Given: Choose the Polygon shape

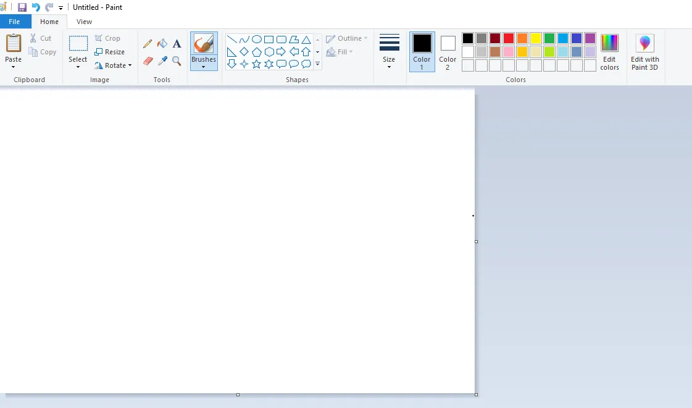Looking at the screenshot, I should tap(293, 40).
